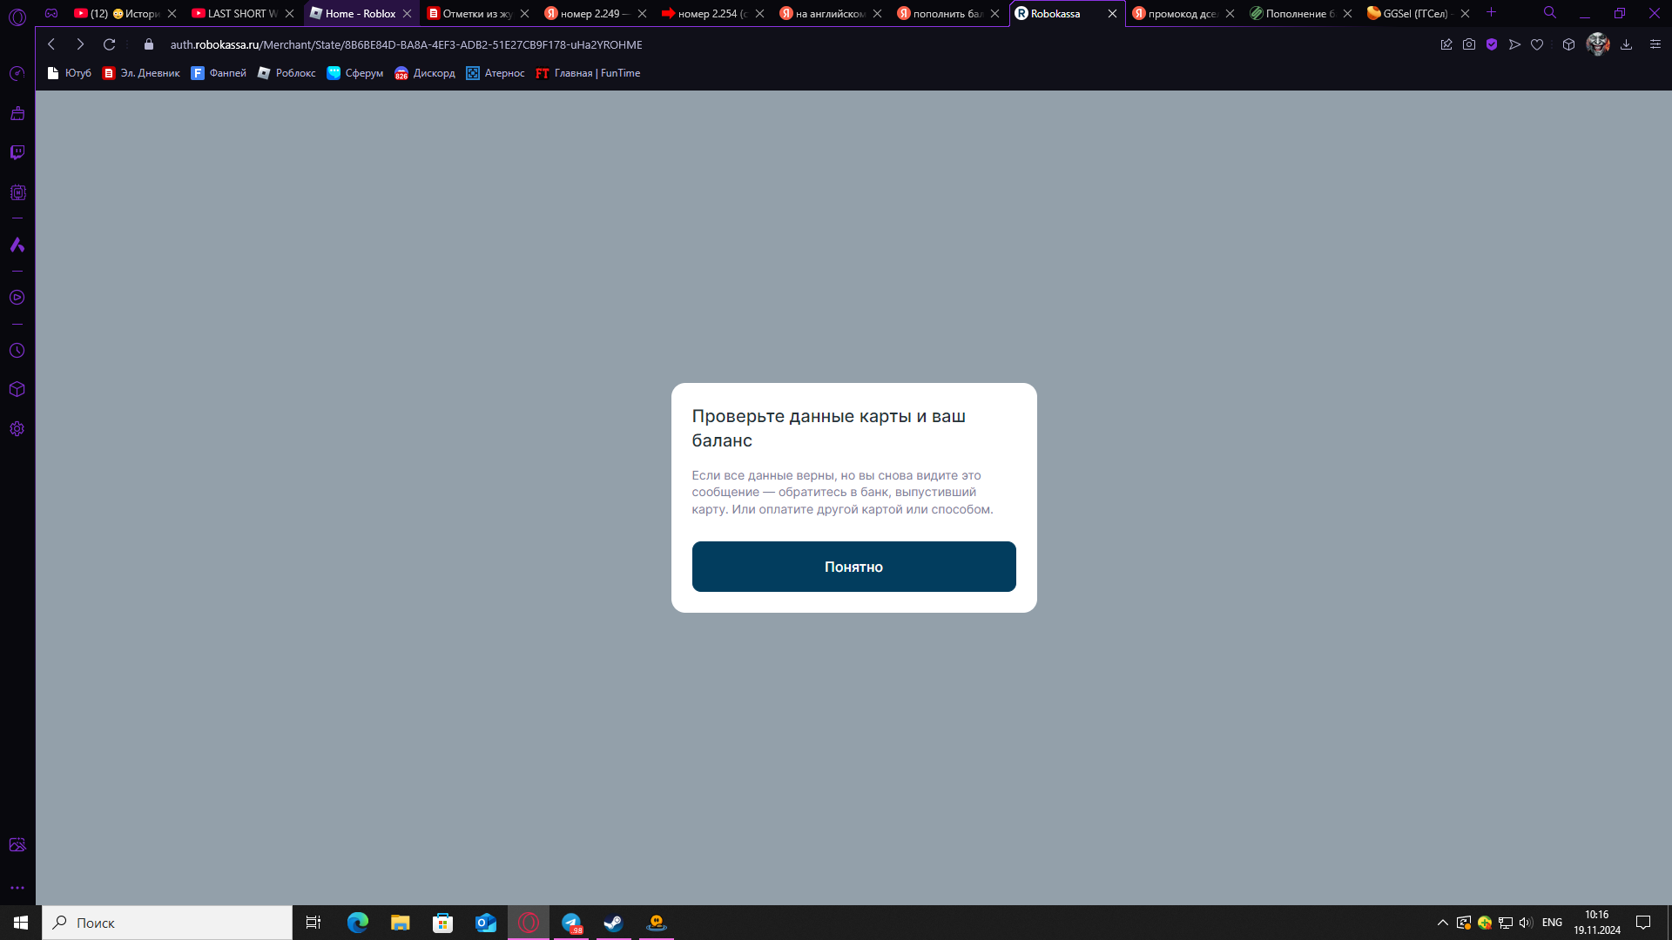Open the Дискорд bookmark

point(425,73)
